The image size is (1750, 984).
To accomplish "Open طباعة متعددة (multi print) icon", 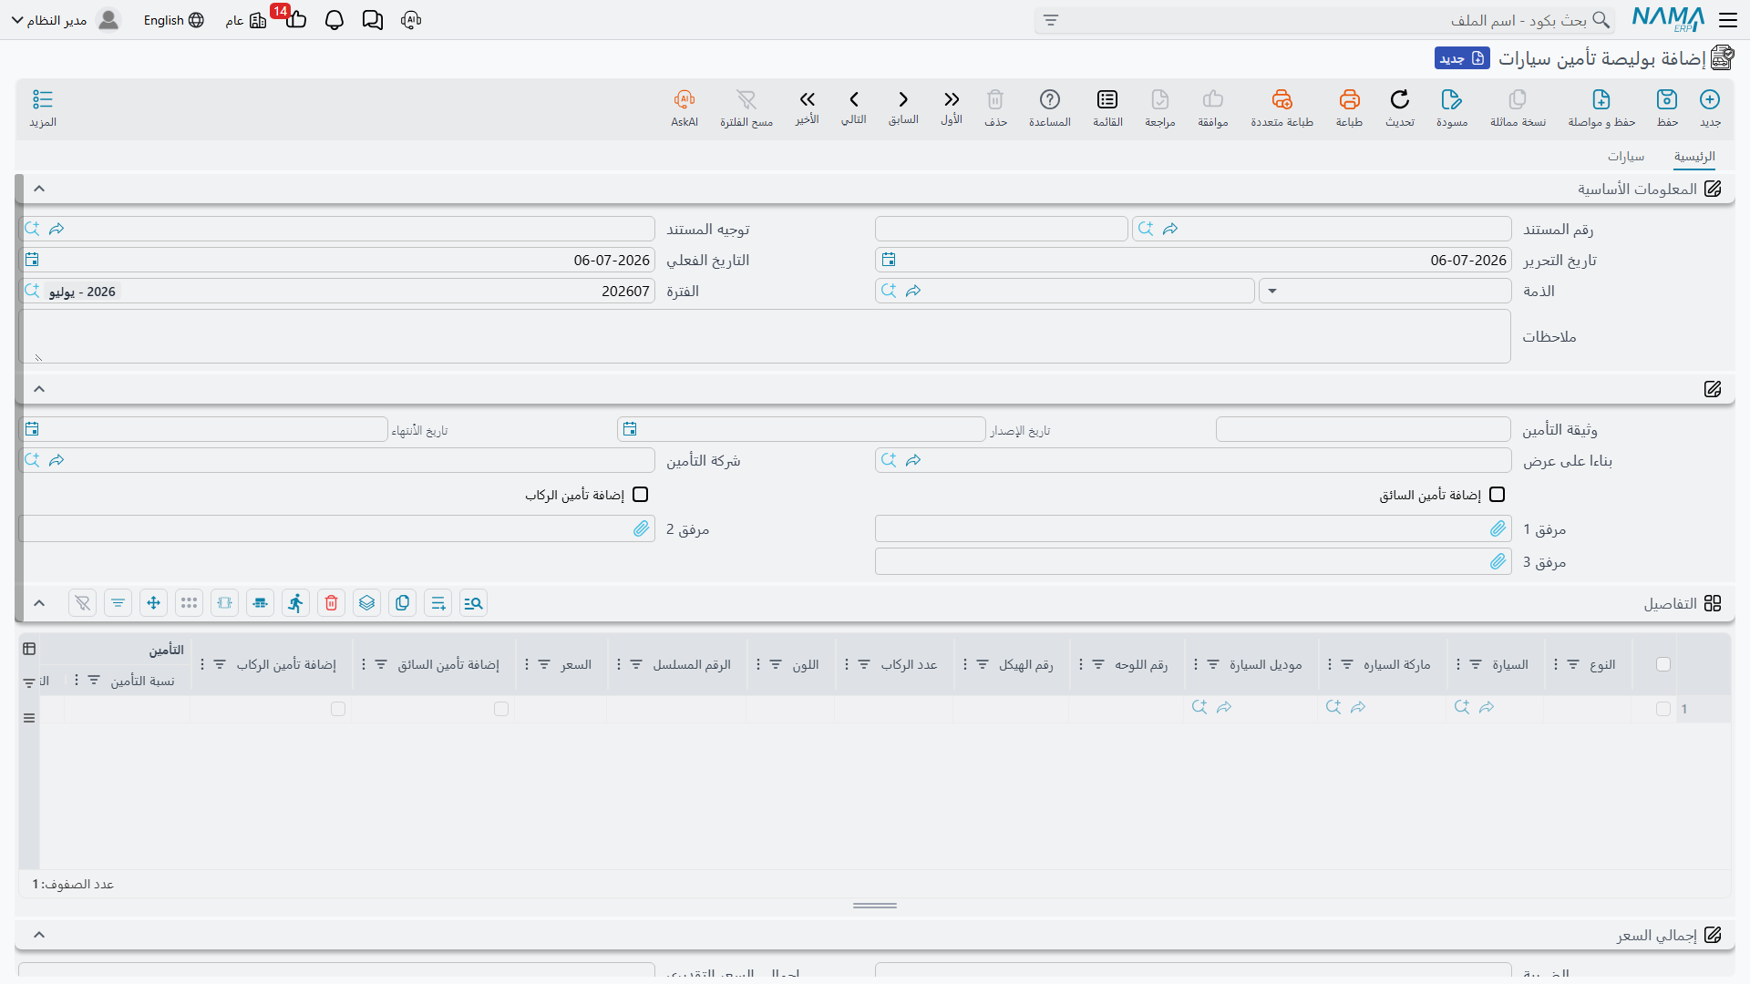I will (x=1282, y=108).
